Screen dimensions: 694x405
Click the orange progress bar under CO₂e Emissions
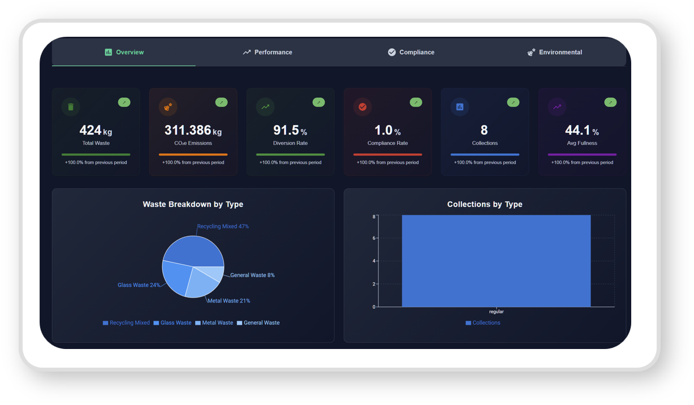pyautogui.click(x=193, y=154)
